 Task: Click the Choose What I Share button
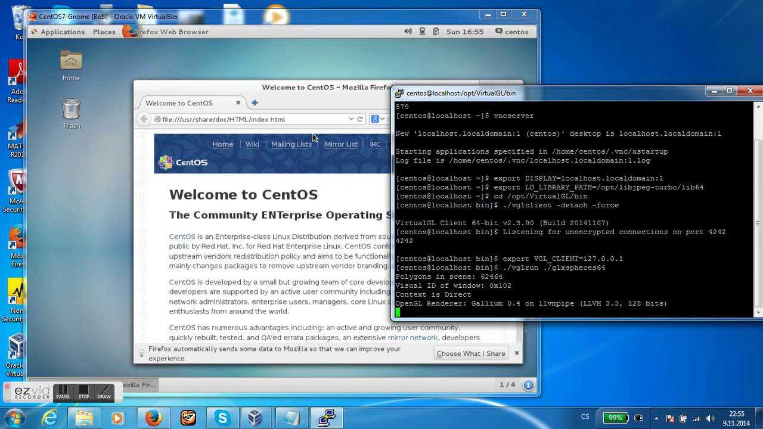pos(470,353)
